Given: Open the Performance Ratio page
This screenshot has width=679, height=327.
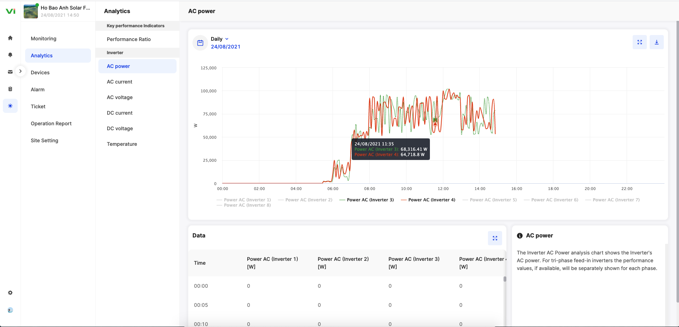Looking at the screenshot, I should [128, 39].
